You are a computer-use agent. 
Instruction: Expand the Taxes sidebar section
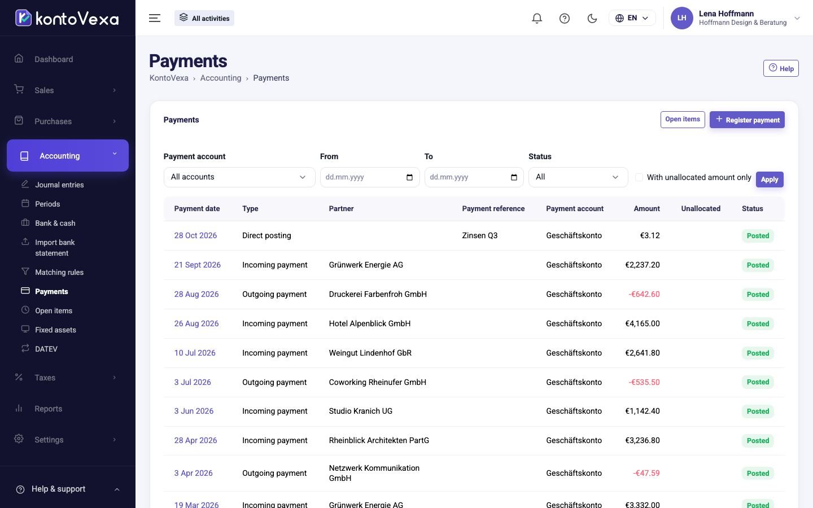click(x=68, y=377)
